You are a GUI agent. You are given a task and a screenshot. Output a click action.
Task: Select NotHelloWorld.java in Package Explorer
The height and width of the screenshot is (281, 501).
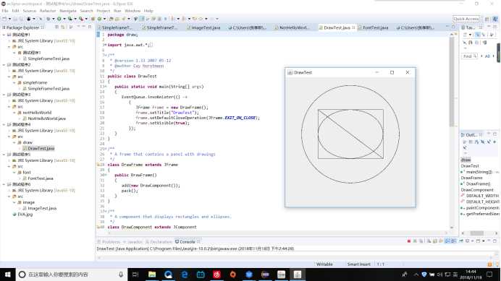44,118
